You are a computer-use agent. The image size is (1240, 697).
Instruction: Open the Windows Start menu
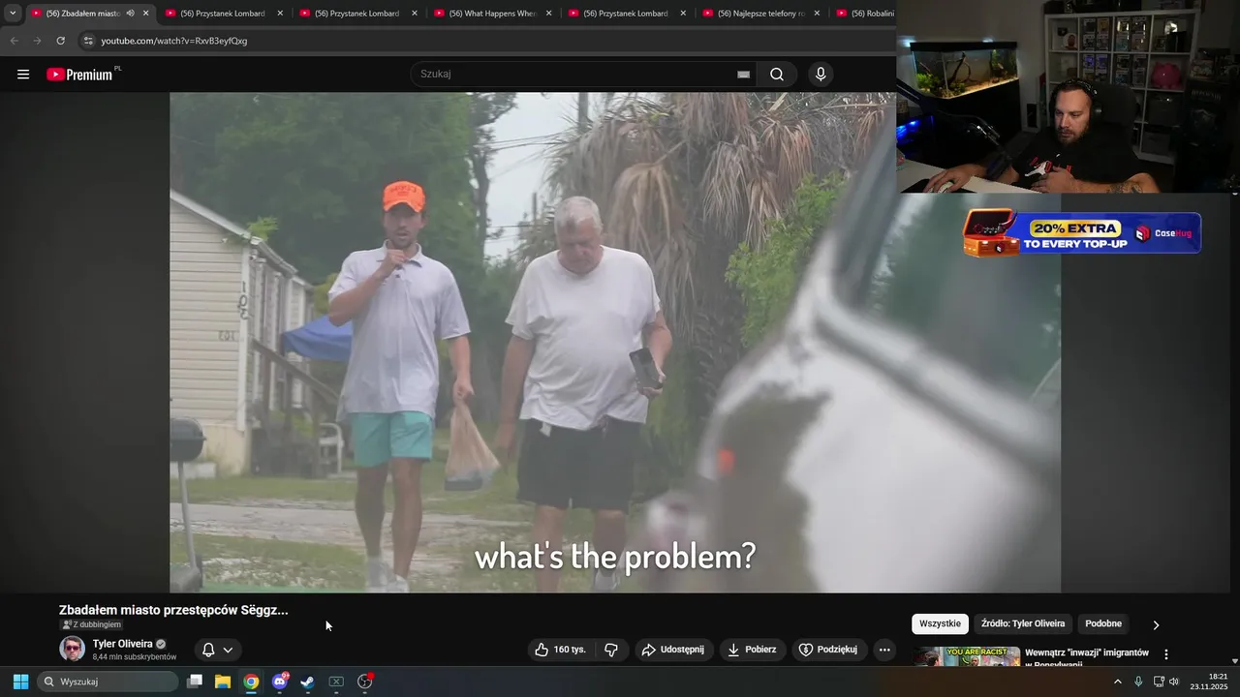(20, 682)
